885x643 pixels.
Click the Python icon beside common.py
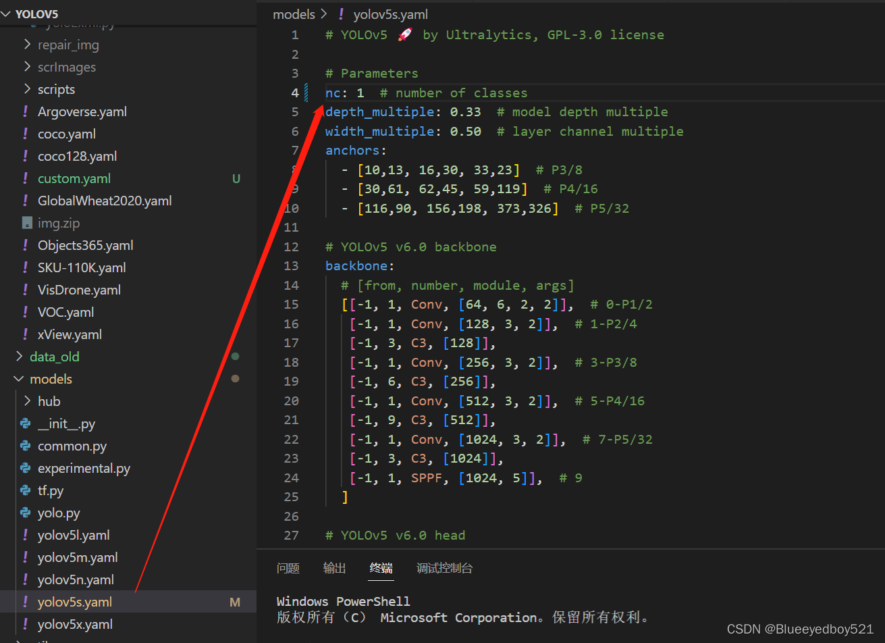point(26,446)
